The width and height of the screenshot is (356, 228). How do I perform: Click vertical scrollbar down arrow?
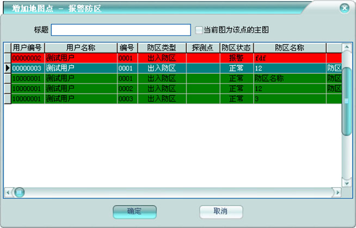coord(346,182)
